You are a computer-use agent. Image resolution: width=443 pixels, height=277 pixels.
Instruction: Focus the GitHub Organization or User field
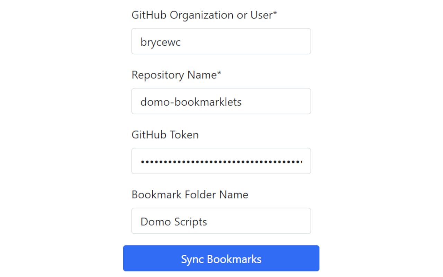221,42
